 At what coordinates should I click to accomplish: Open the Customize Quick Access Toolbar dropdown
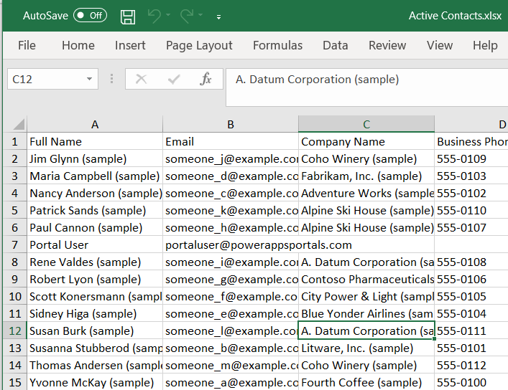click(x=218, y=16)
